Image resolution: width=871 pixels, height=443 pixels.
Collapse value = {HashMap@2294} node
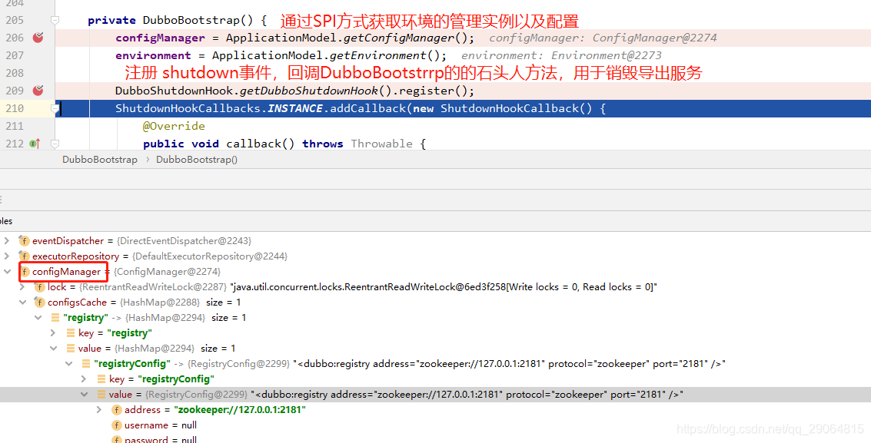click(53, 349)
